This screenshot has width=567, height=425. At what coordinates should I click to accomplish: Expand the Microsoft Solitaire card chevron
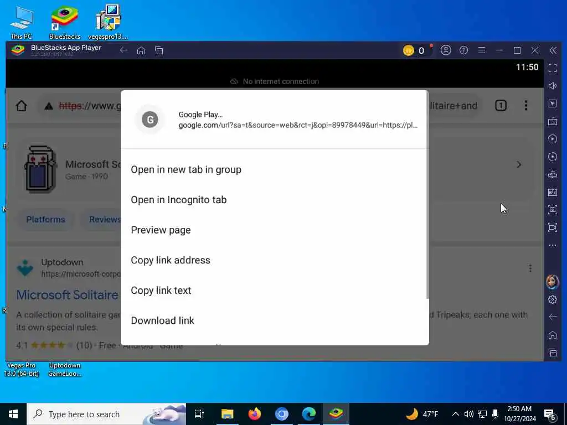coord(519,165)
